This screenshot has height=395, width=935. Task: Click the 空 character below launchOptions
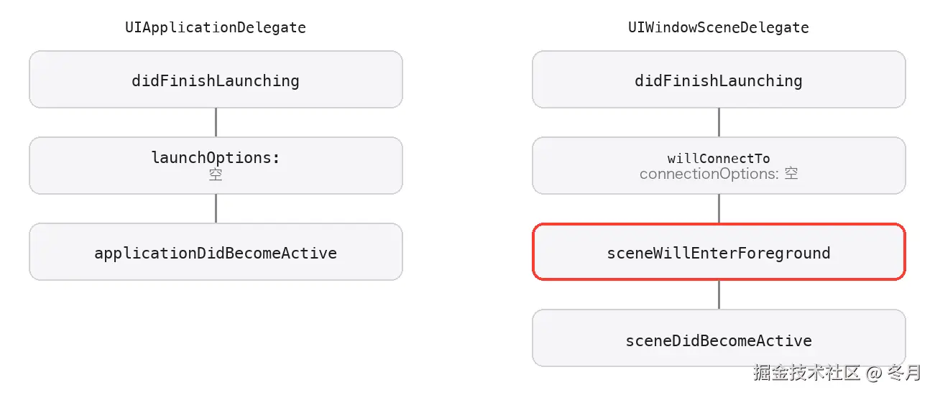pyautogui.click(x=216, y=174)
